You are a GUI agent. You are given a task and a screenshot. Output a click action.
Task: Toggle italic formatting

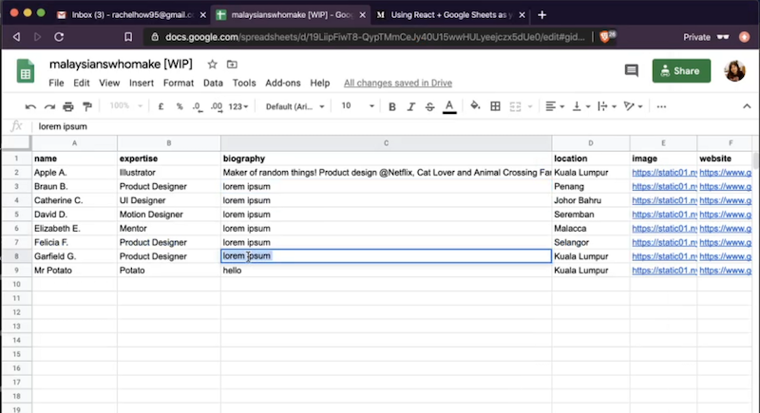[x=411, y=106]
